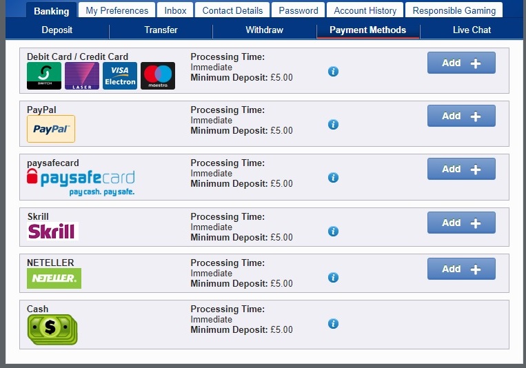Open the Responsible Gaming tab
Image resolution: width=526 pixels, height=368 pixels.
(x=454, y=10)
